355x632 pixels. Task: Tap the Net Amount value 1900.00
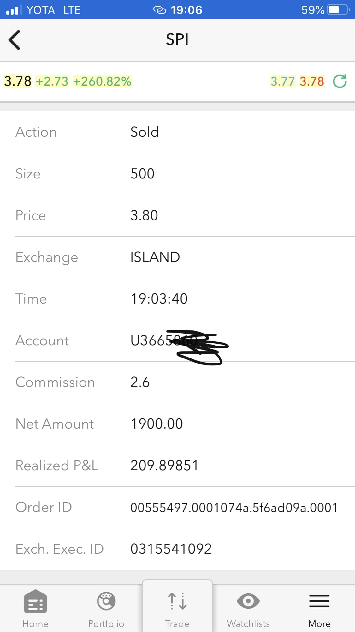click(157, 424)
